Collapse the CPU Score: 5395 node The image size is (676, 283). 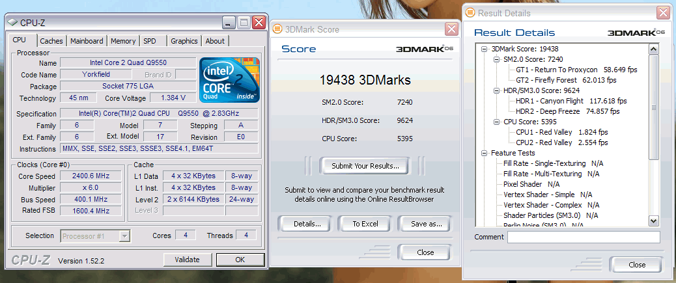(x=496, y=122)
